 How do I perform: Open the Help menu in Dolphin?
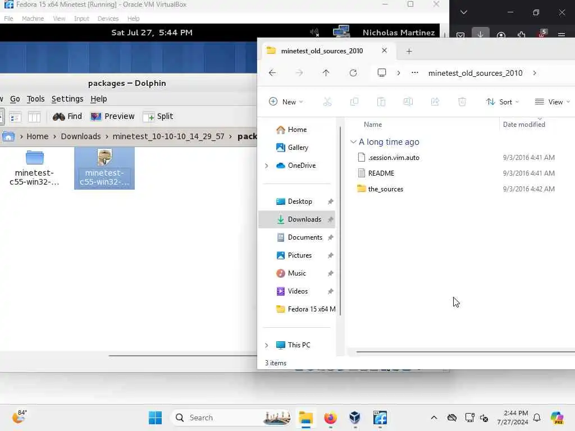99,99
